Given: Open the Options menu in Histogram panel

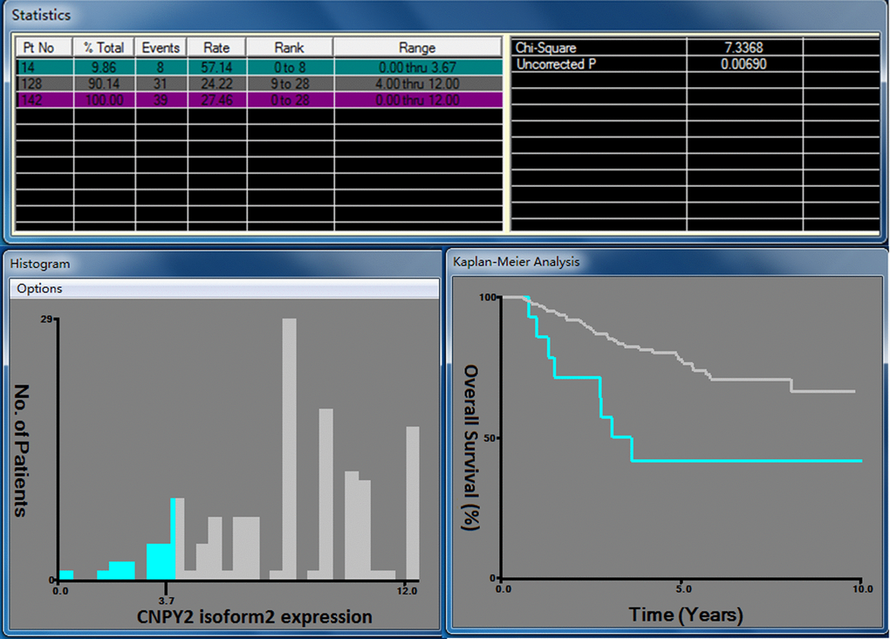Looking at the screenshot, I should click(x=40, y=289).
